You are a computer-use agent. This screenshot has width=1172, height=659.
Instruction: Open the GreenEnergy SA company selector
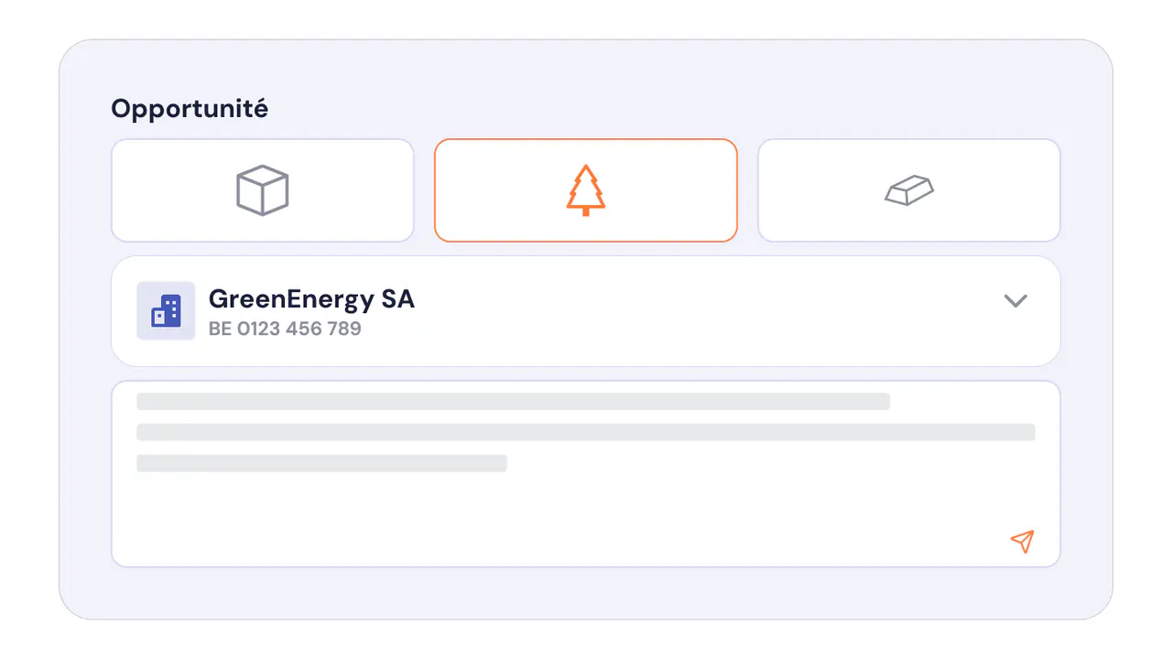coord(586,311)
